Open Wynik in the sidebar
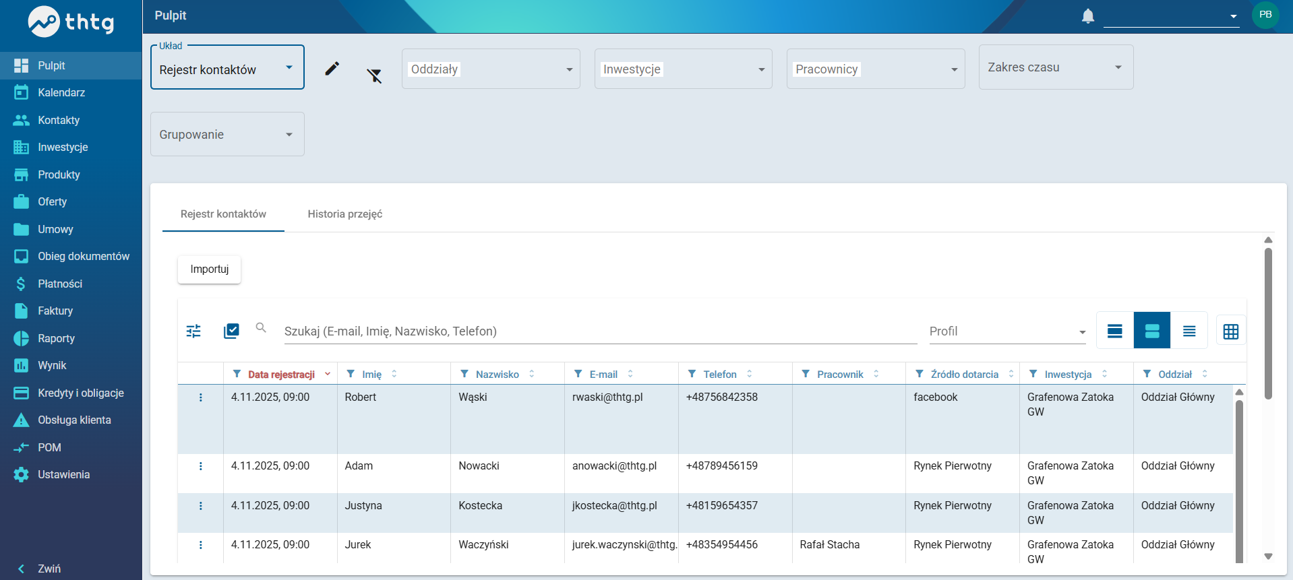The image size is (1293, 580). click(71, 365)
